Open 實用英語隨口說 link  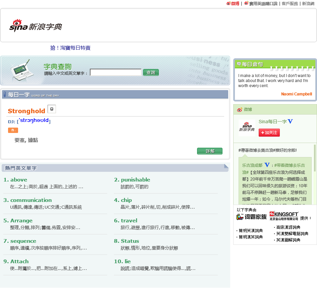[x=263, y=4]
